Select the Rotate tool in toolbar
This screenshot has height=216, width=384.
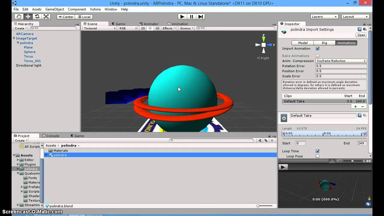point(37,17)
